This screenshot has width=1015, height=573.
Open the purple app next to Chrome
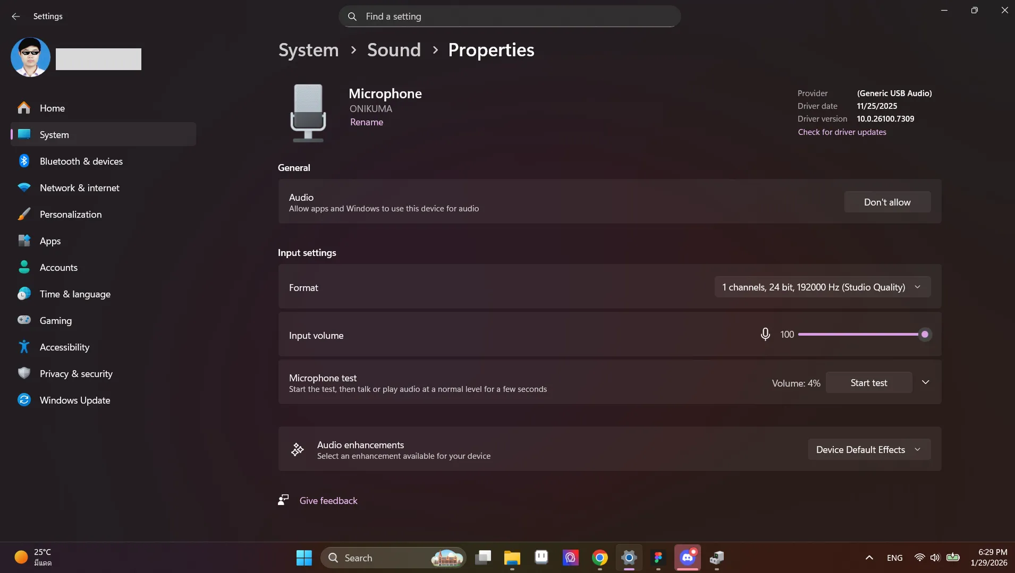pos(570,558)
